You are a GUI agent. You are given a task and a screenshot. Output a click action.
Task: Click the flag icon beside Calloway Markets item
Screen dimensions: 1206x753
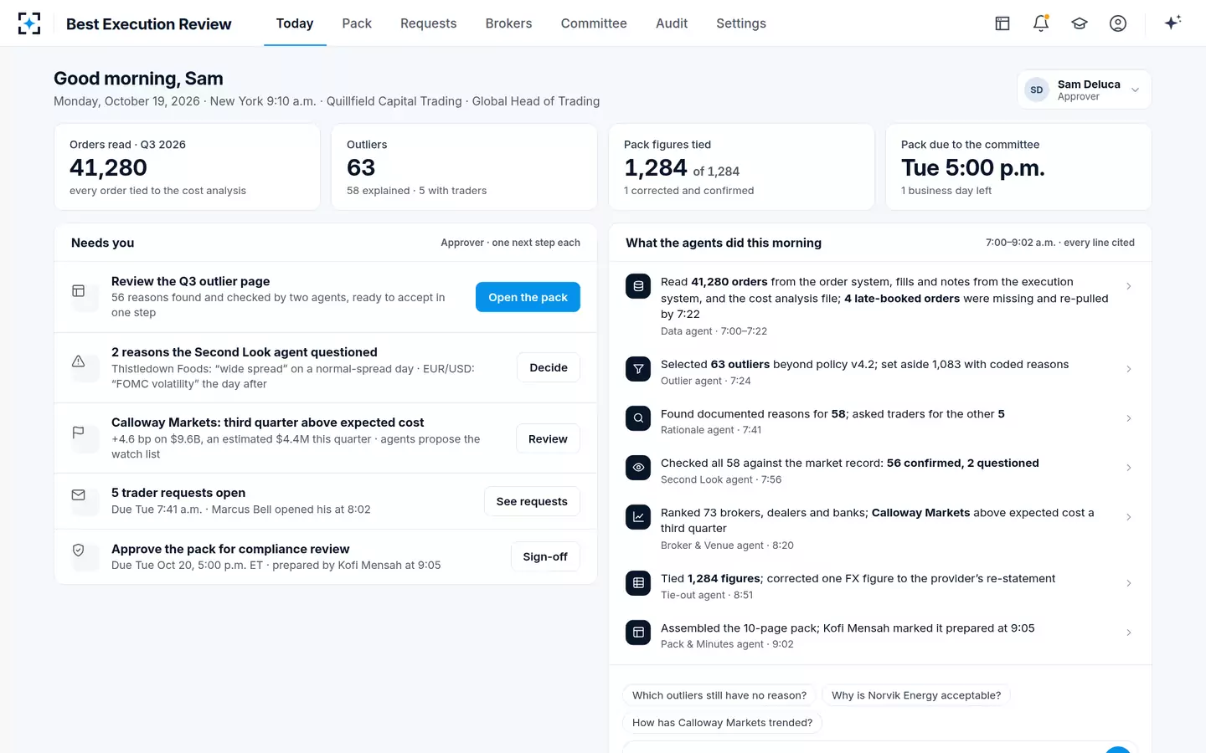[79, 433]
